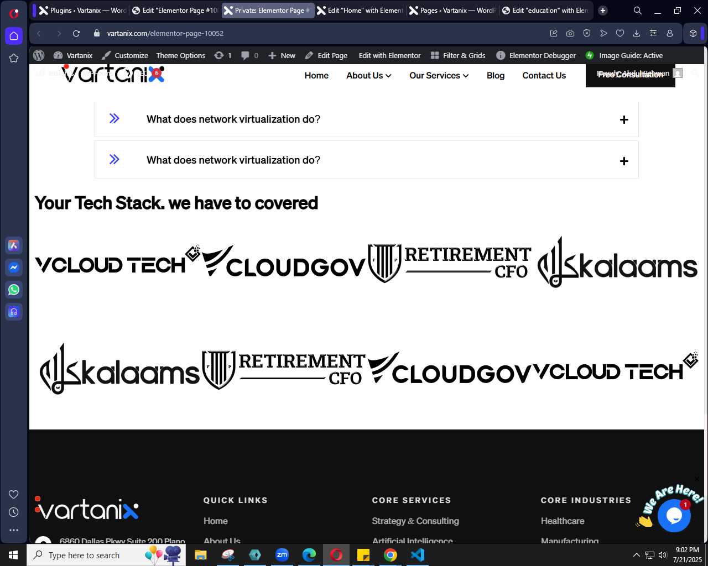708x566 pixels.
Task: Click Contact Us in site navigation
Action: (x=544, y=76)
